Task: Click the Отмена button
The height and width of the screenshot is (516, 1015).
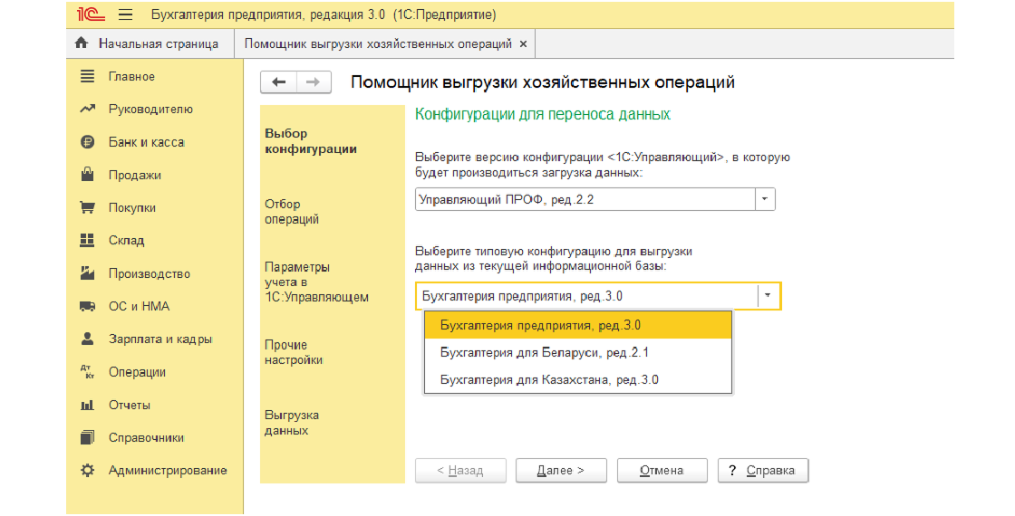Action: click(x=662, y=471)
